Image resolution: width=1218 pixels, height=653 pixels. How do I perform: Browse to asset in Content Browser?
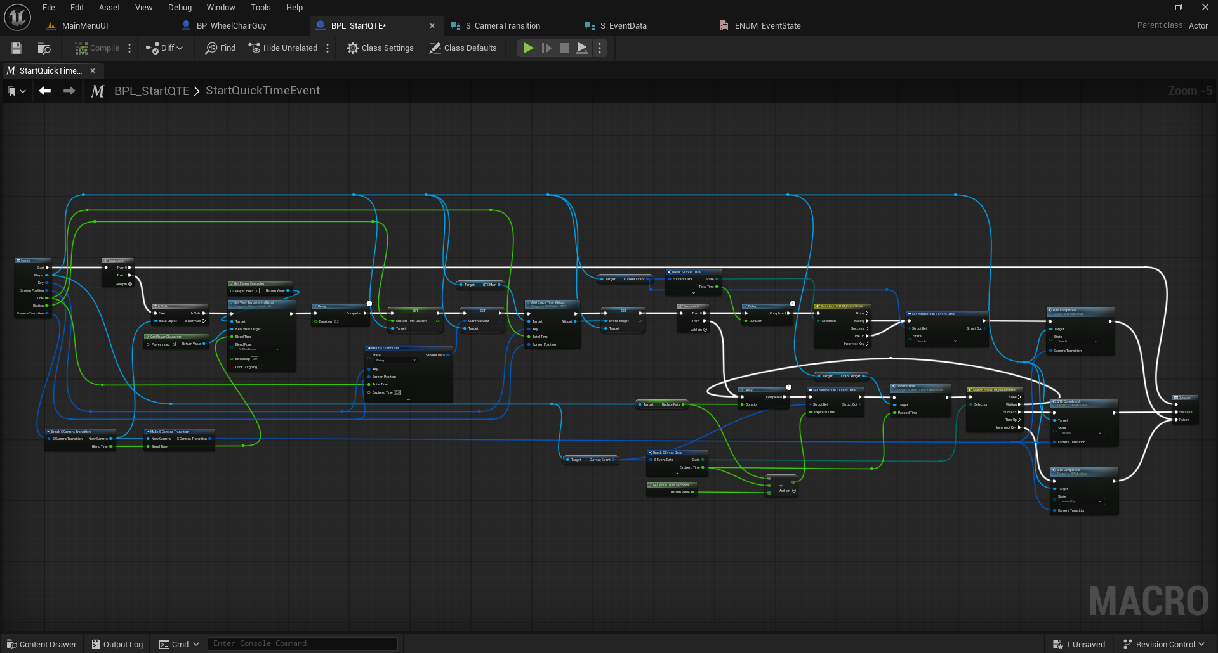[x=44, y=48]
